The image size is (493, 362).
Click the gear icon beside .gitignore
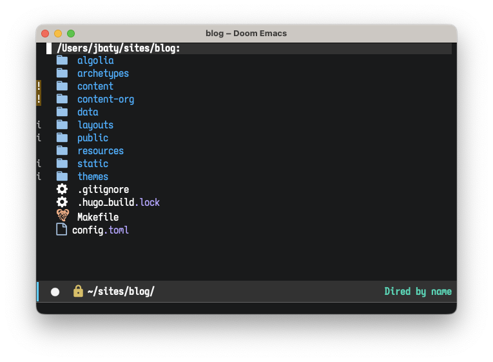pos(62,189)
